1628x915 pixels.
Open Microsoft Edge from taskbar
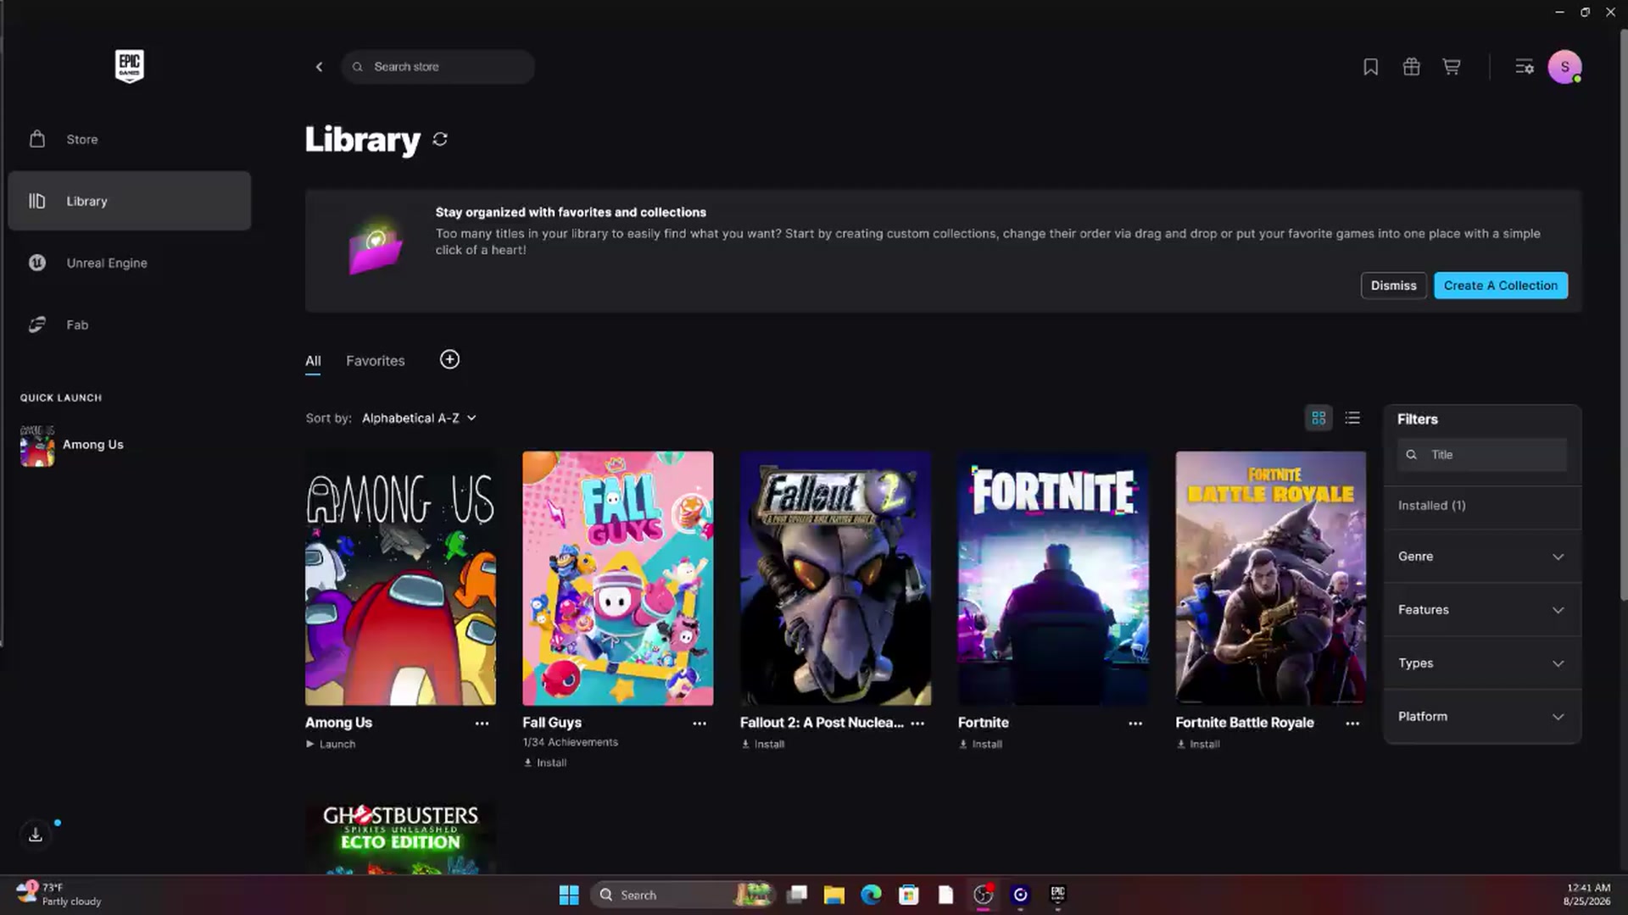click(x=871, y=895)
